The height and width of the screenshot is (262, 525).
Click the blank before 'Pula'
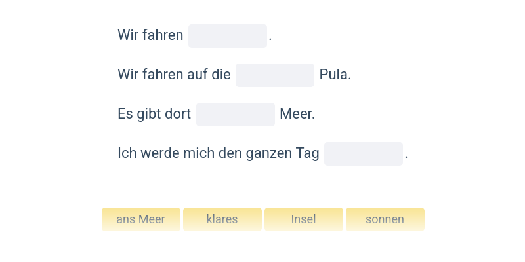tap(274, 75)
